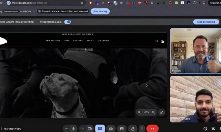Open the TOPS menu item

point(67,41)
